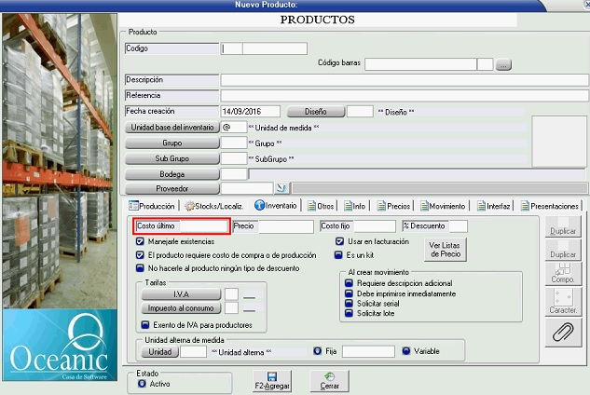
Task: Click the Descripción input field
Action: (x=404, y=80)
